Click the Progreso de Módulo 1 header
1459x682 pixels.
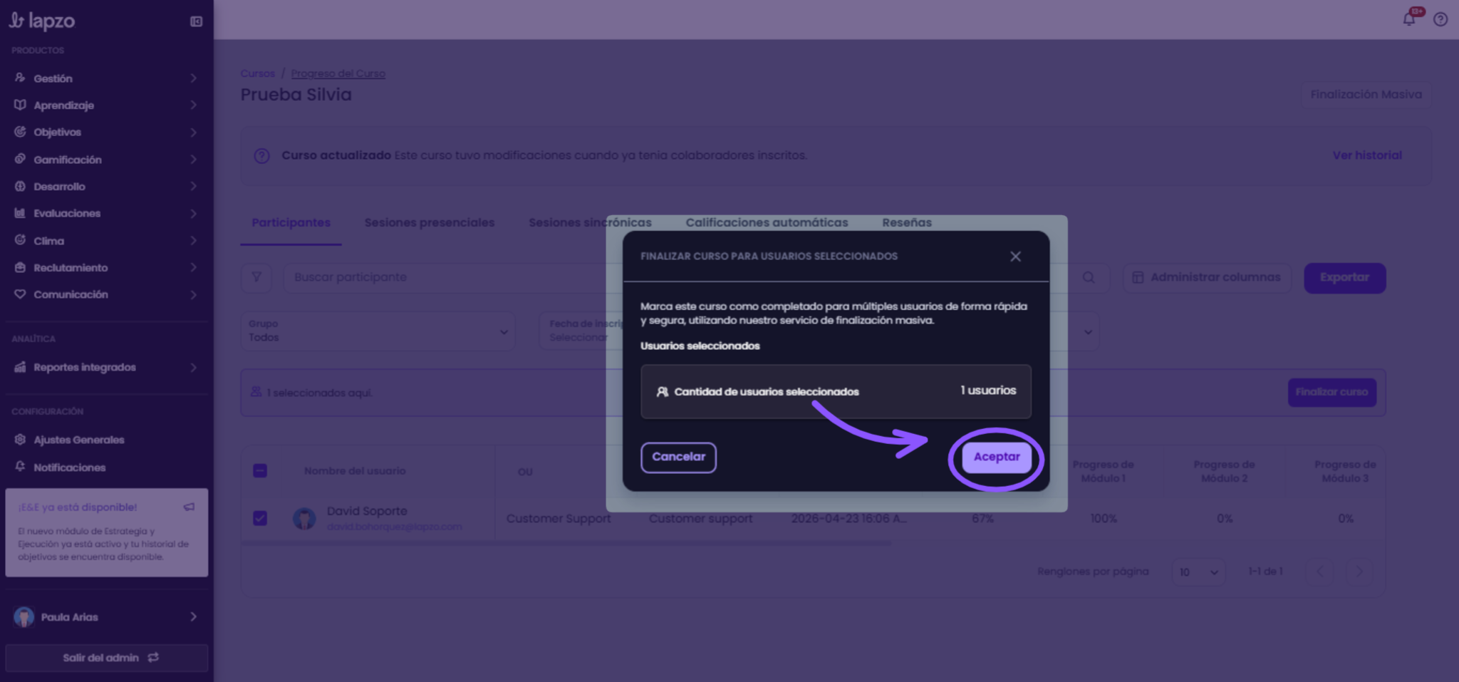(x=1103, y=471)
